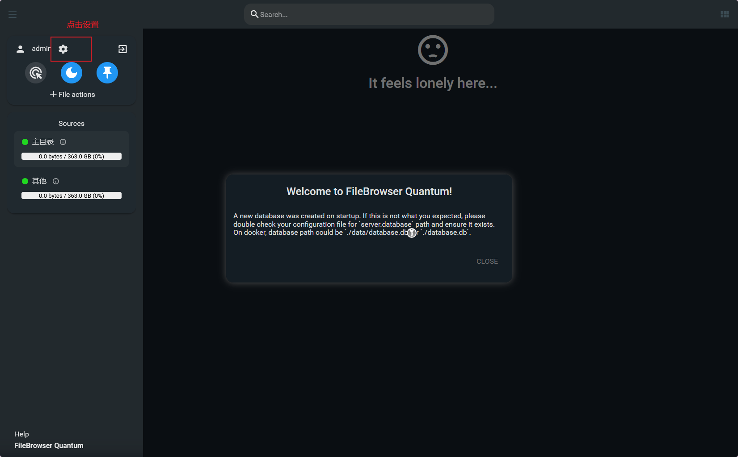738x457 pixels.
Task: Click the search magnifier icon
Action: point(254,14)
